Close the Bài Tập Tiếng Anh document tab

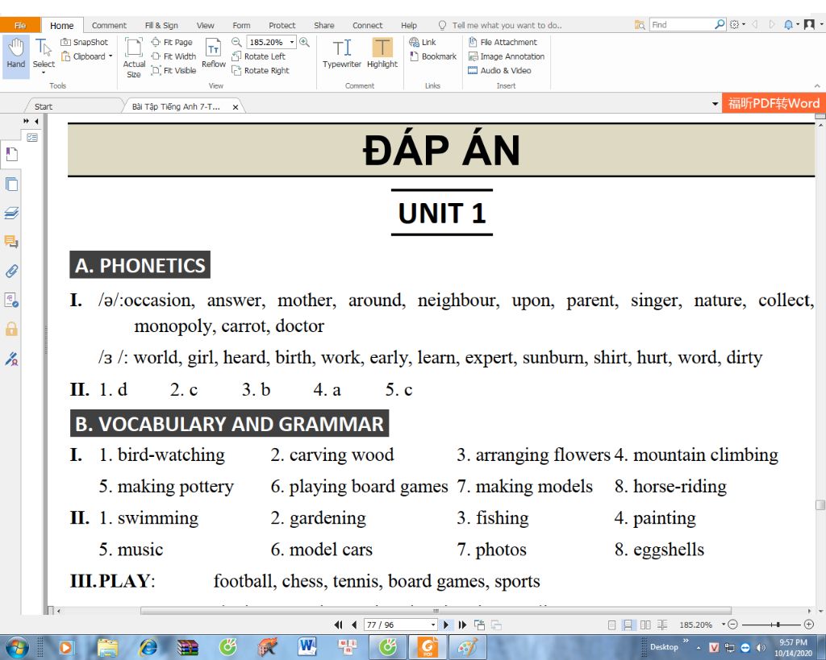click(236, 107)
